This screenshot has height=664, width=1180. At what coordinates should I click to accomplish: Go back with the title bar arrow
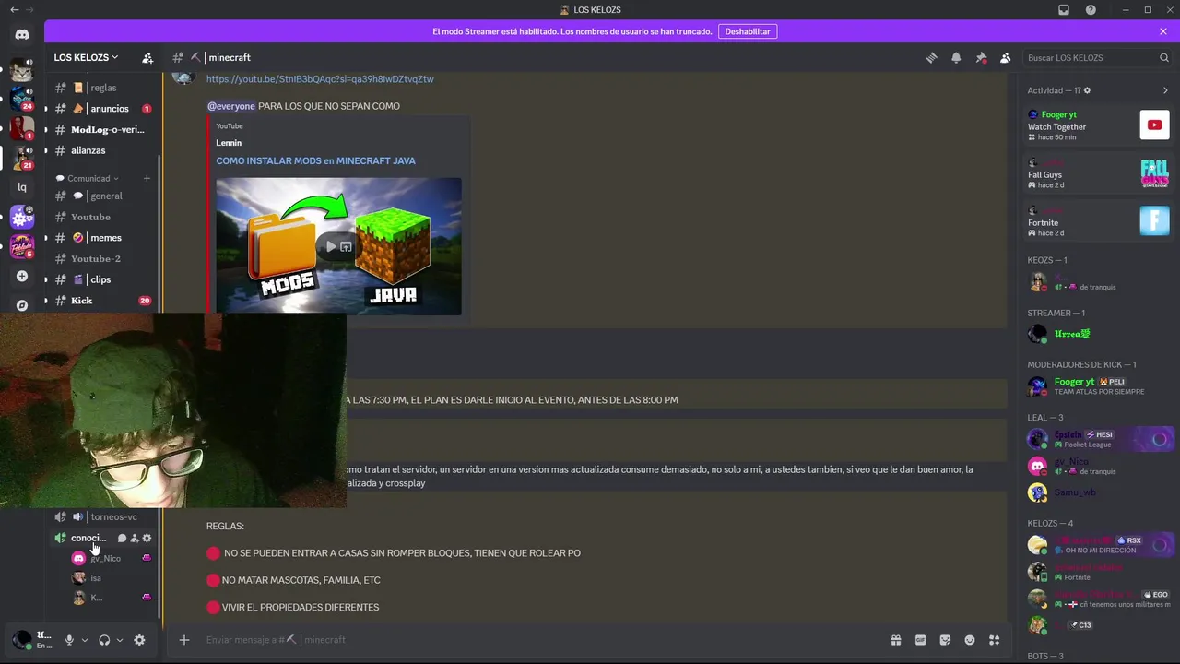click(14, 9)
